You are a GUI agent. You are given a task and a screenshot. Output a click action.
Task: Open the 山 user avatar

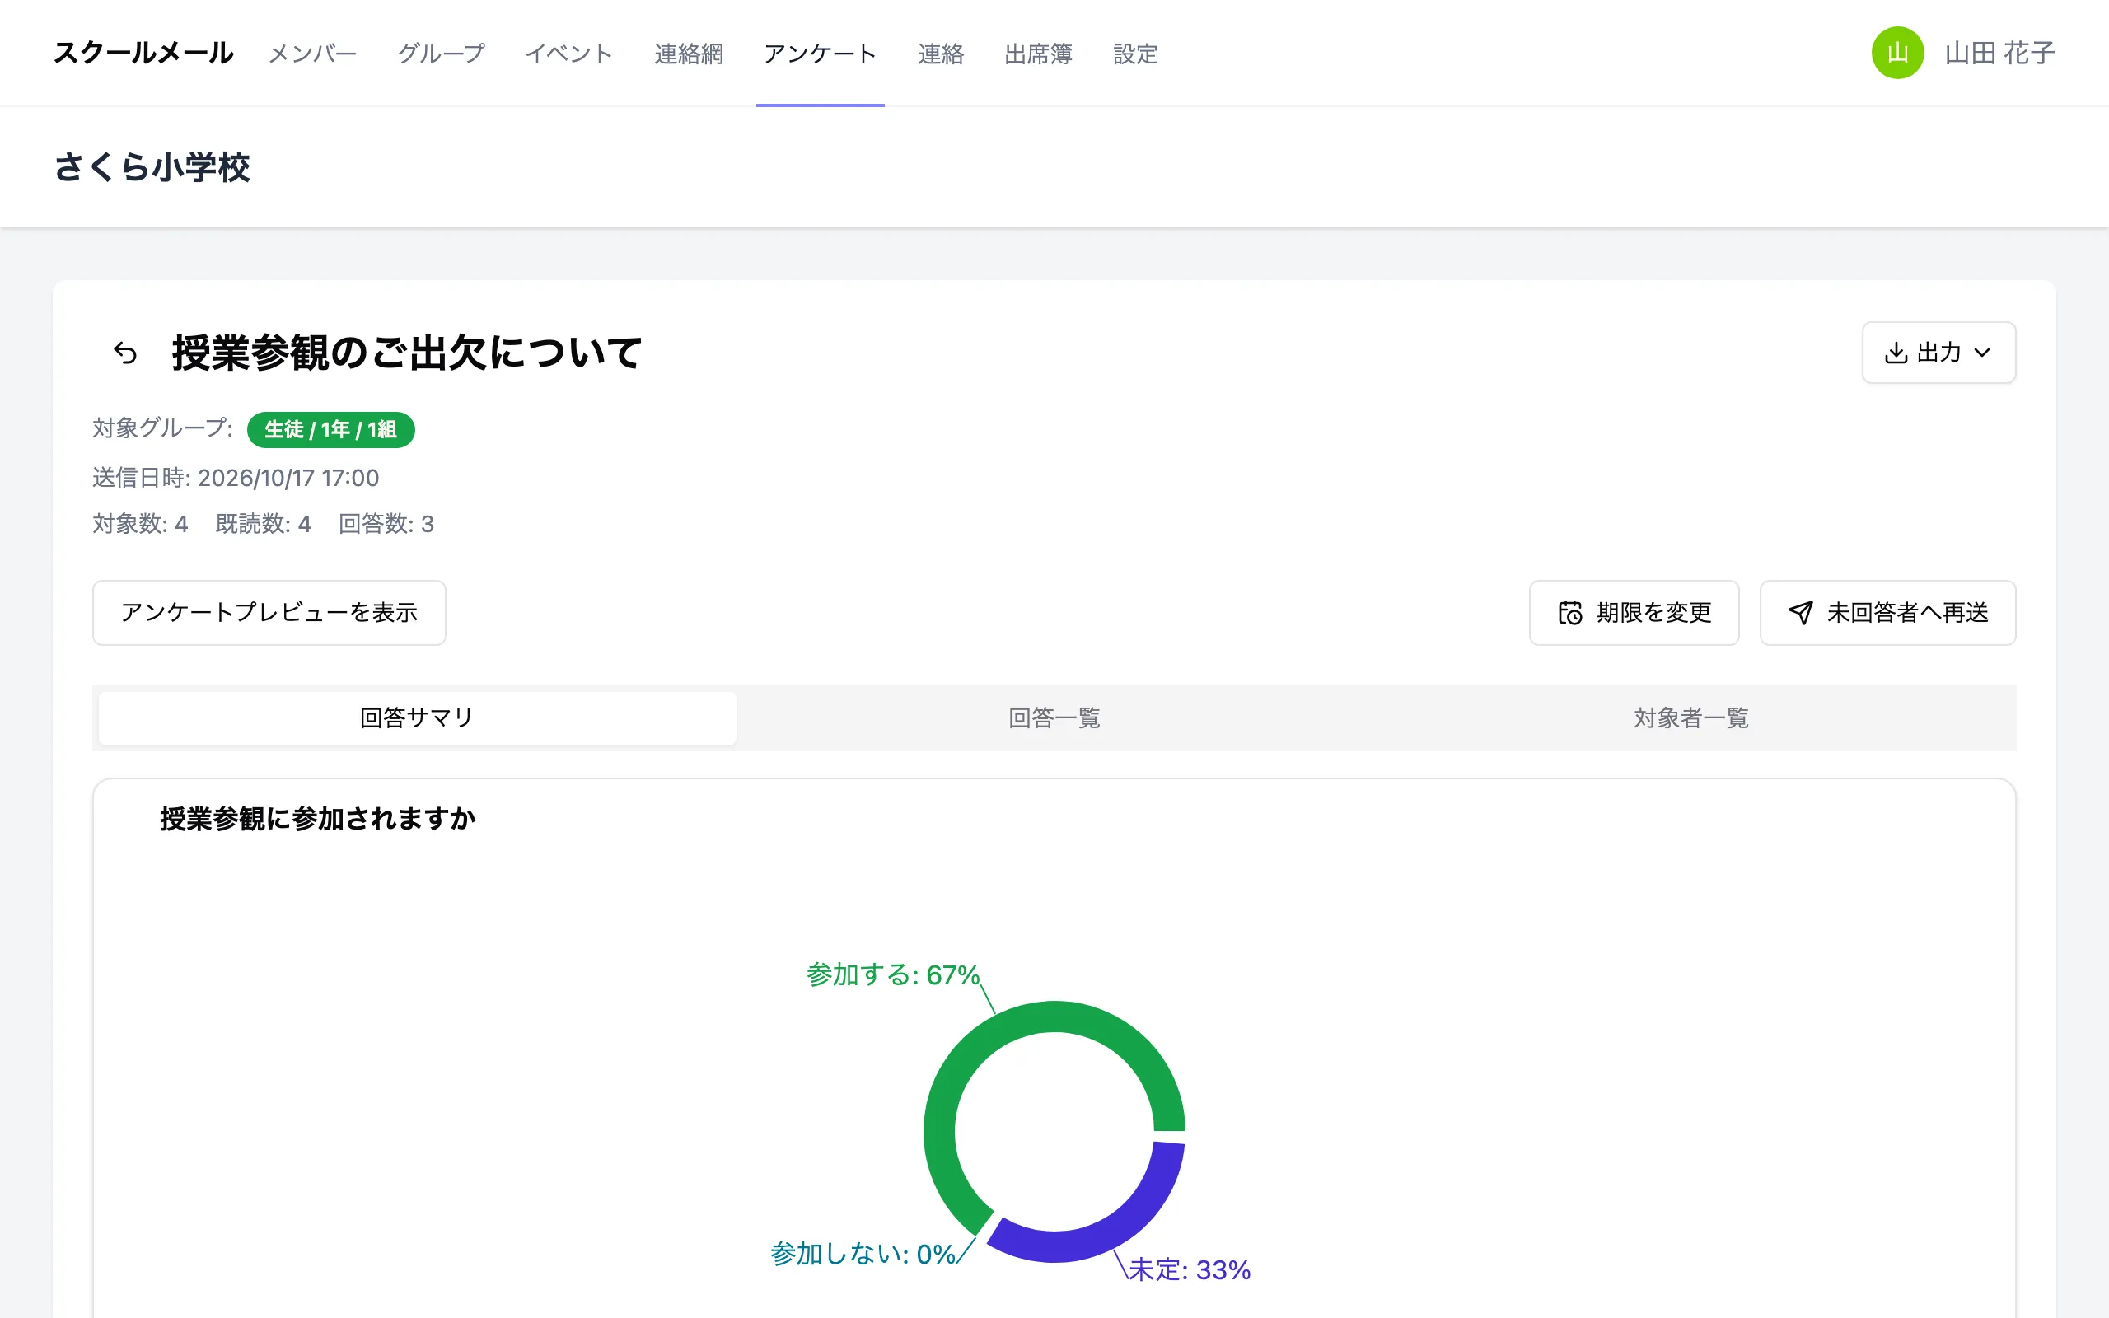point(1897,54)
